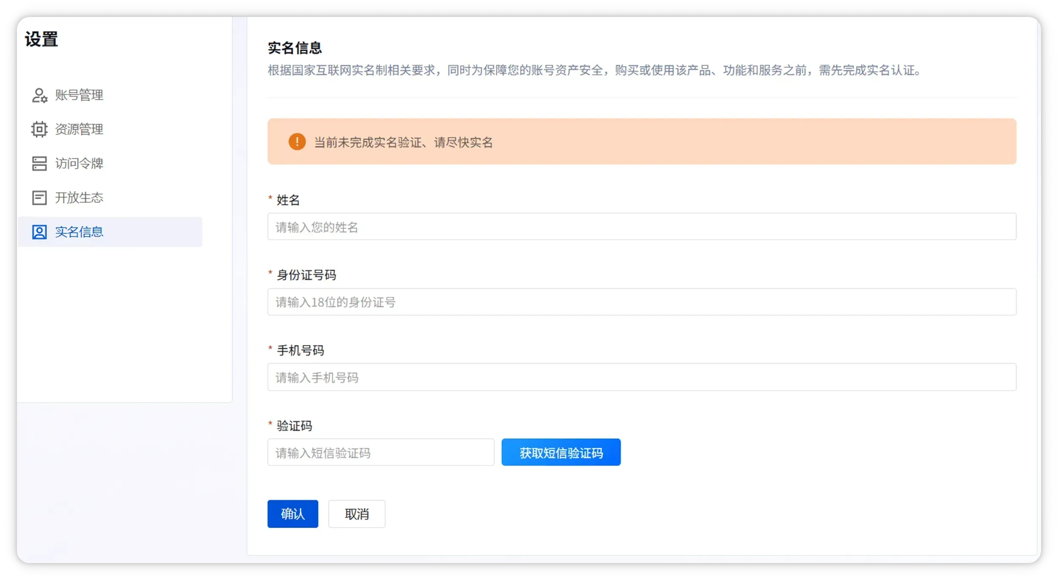Select the 实名信息 sidebar entry

(79, 232)
